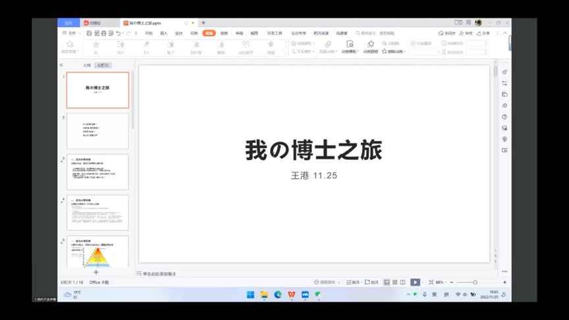
Task: Switch to the outline (大纲) pane view
Action: coord(87,65)
